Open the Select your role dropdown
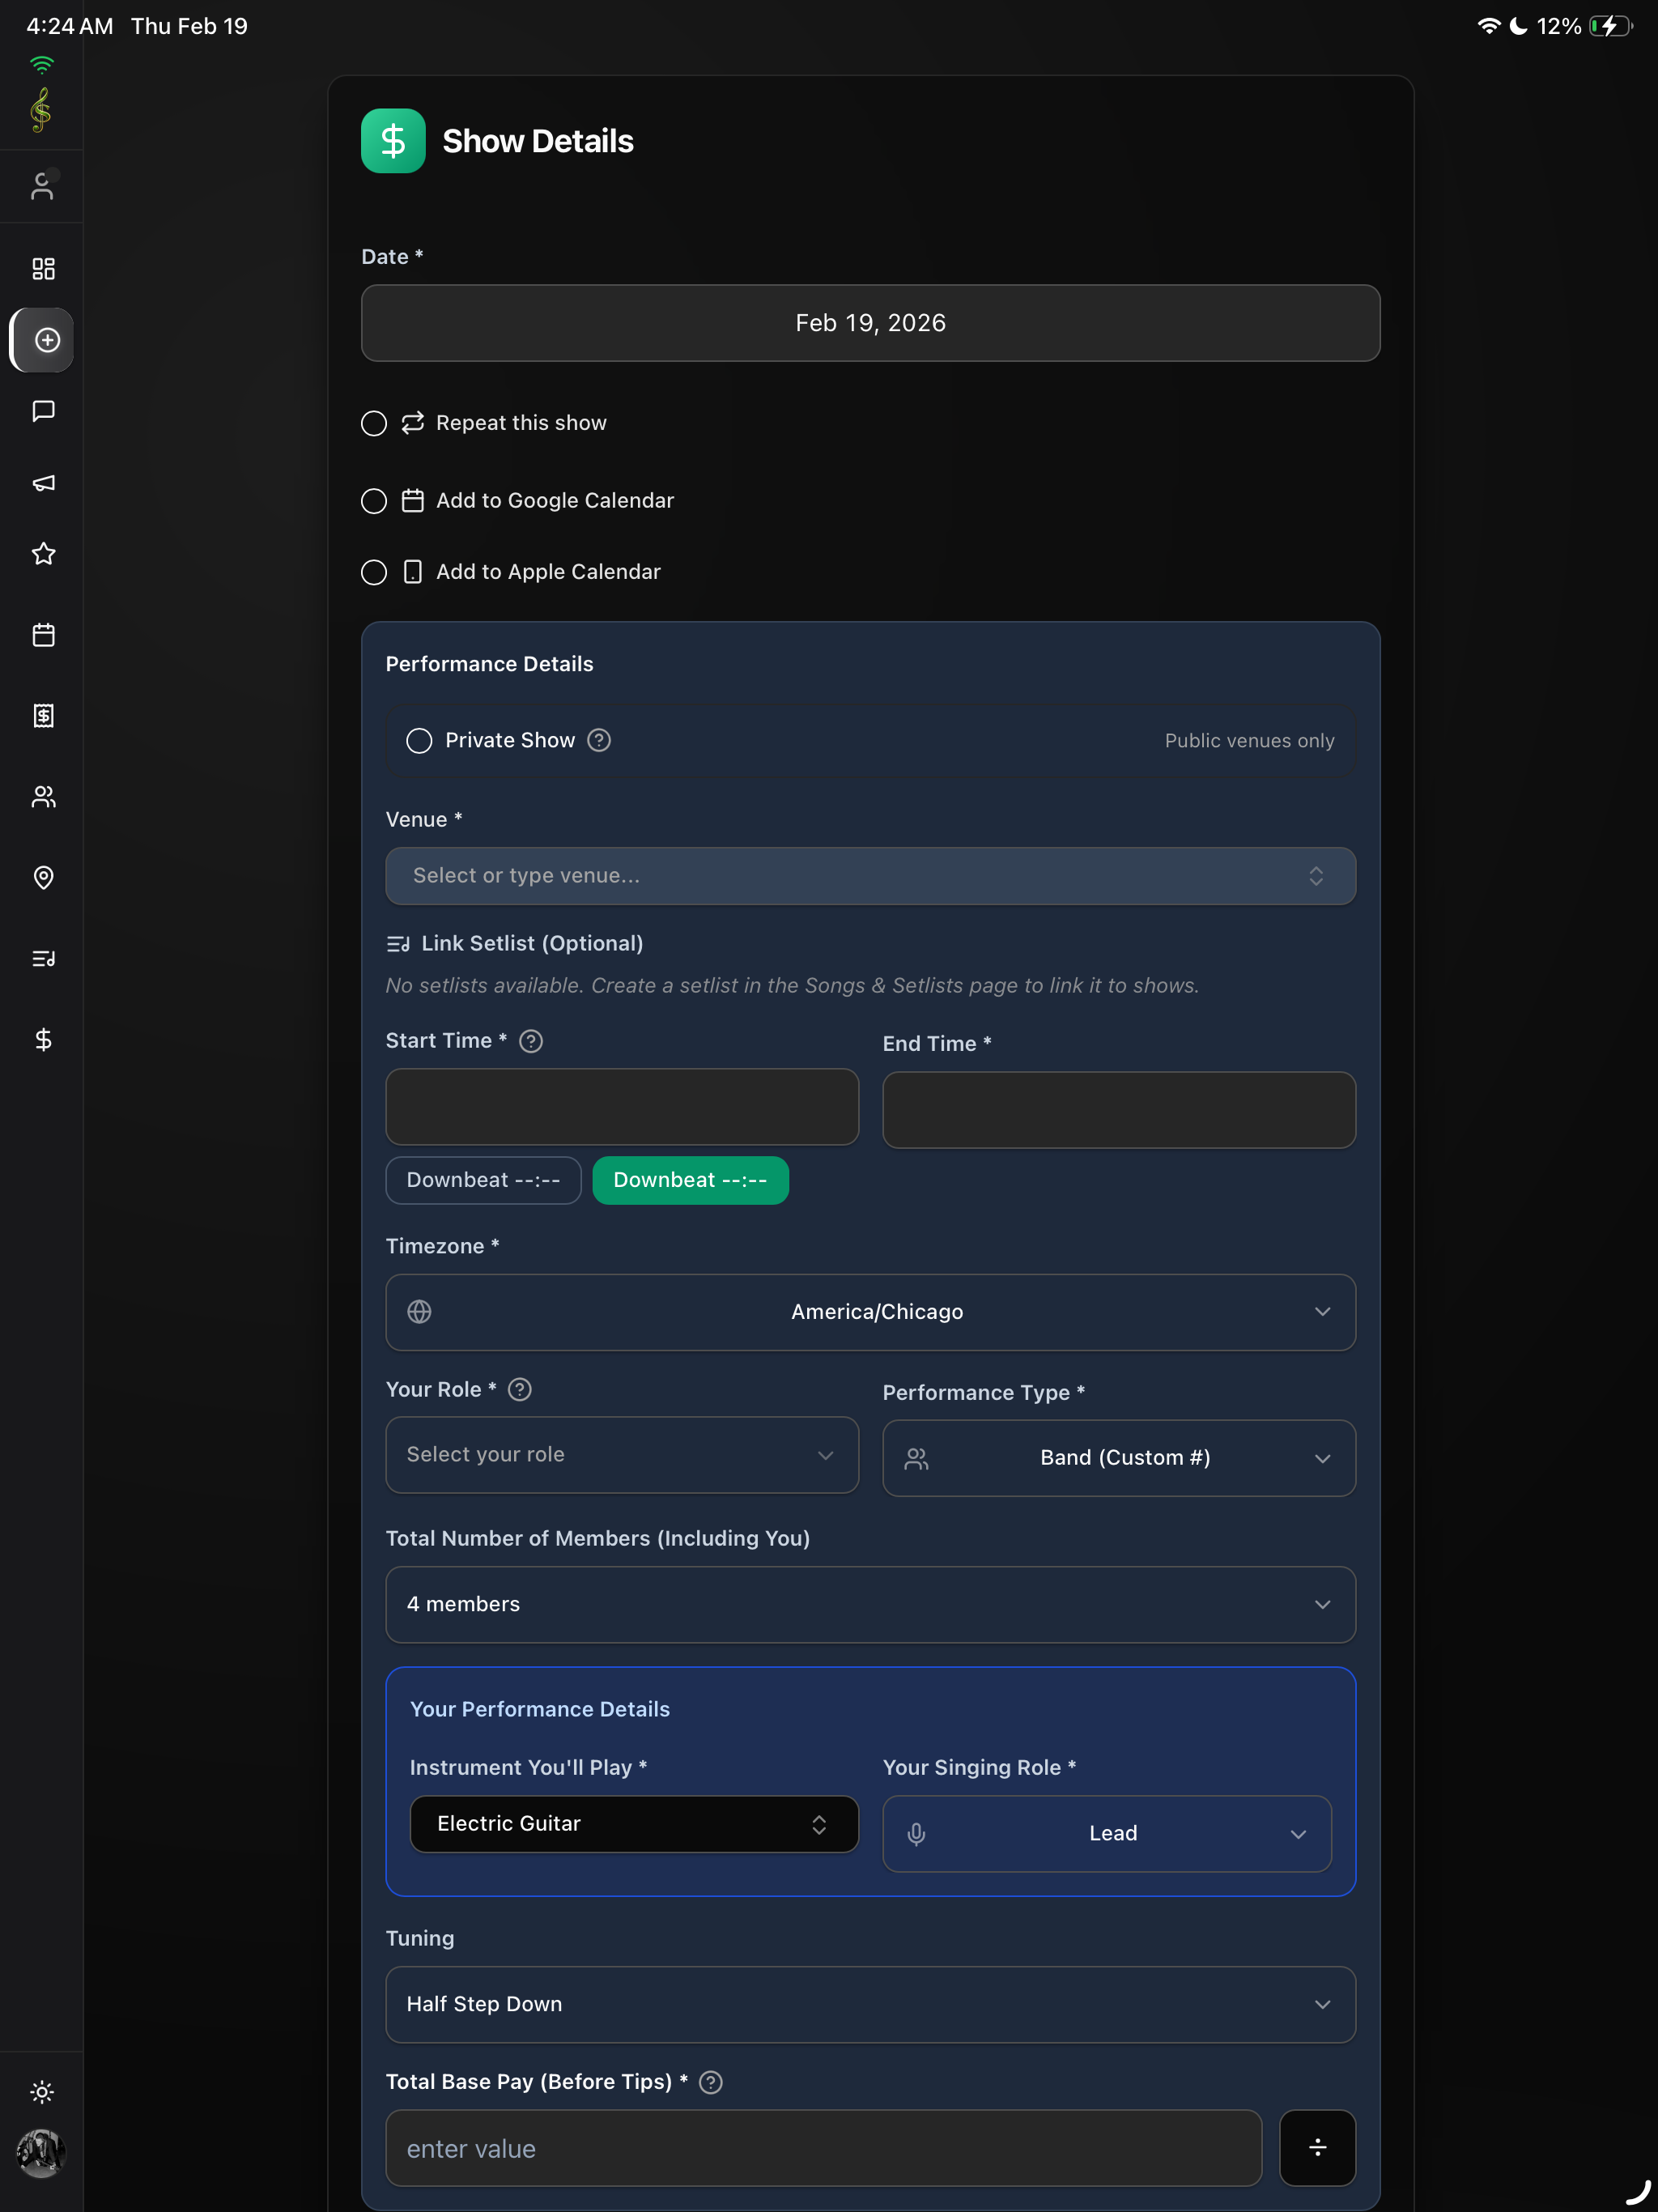Viewport: 1658px width, 2212px height. 622,1455
